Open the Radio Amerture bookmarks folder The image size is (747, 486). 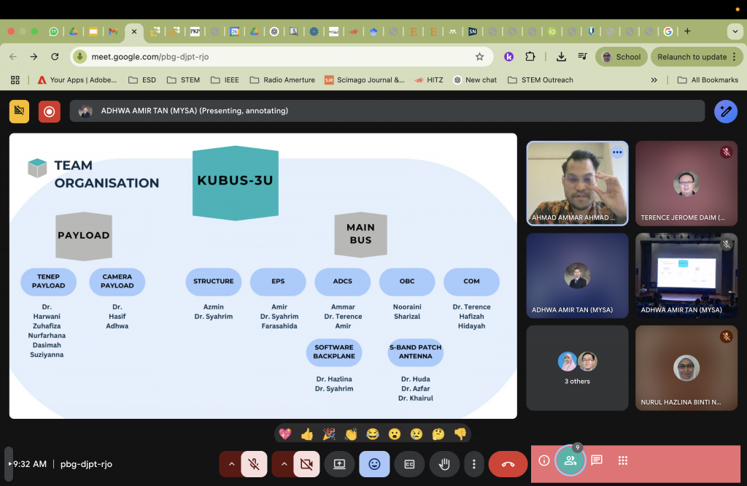282,80
